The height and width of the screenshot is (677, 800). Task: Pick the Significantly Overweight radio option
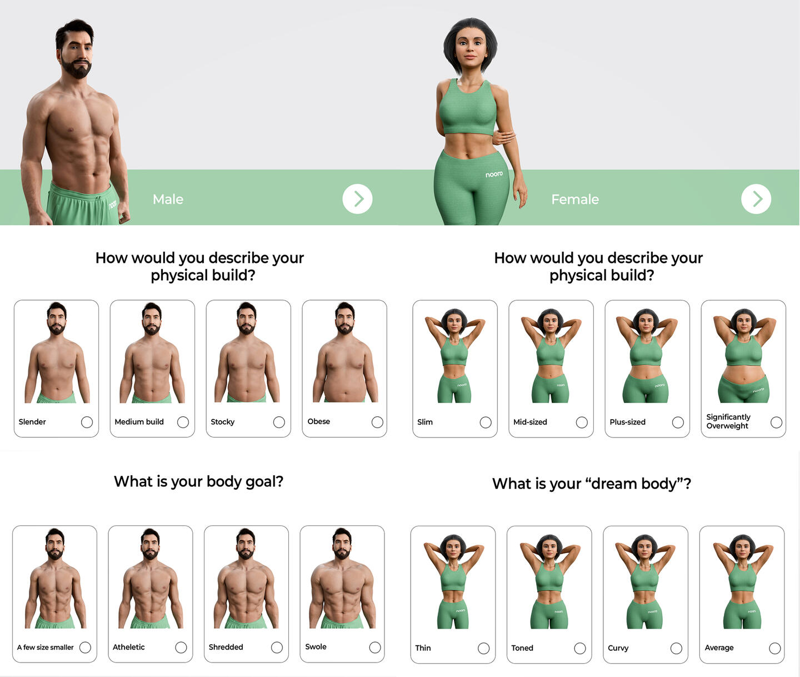tap(777, 422)
